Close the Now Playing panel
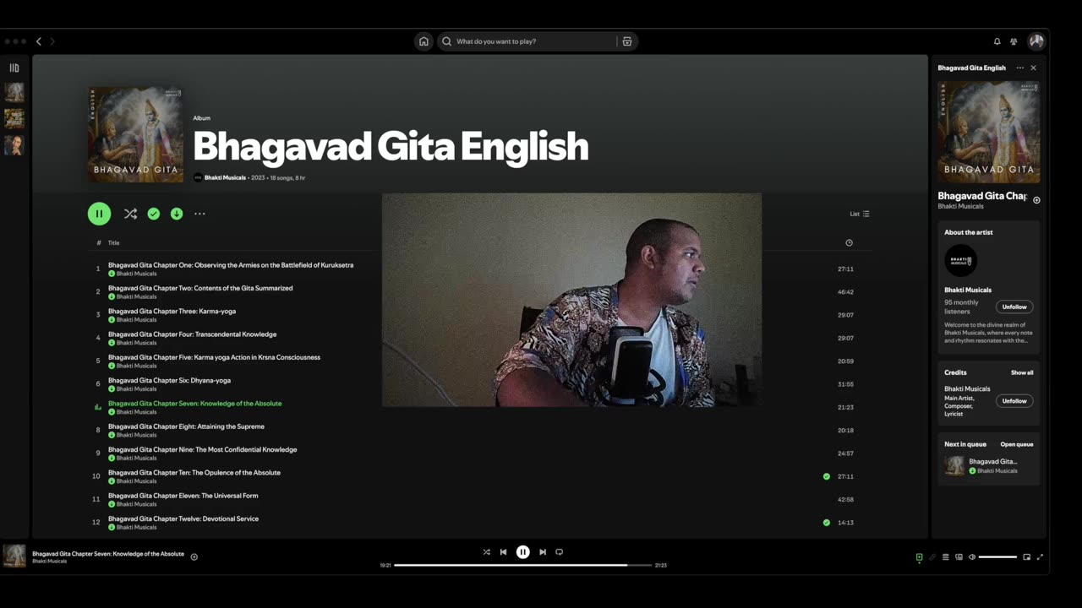 [1033, 68]
